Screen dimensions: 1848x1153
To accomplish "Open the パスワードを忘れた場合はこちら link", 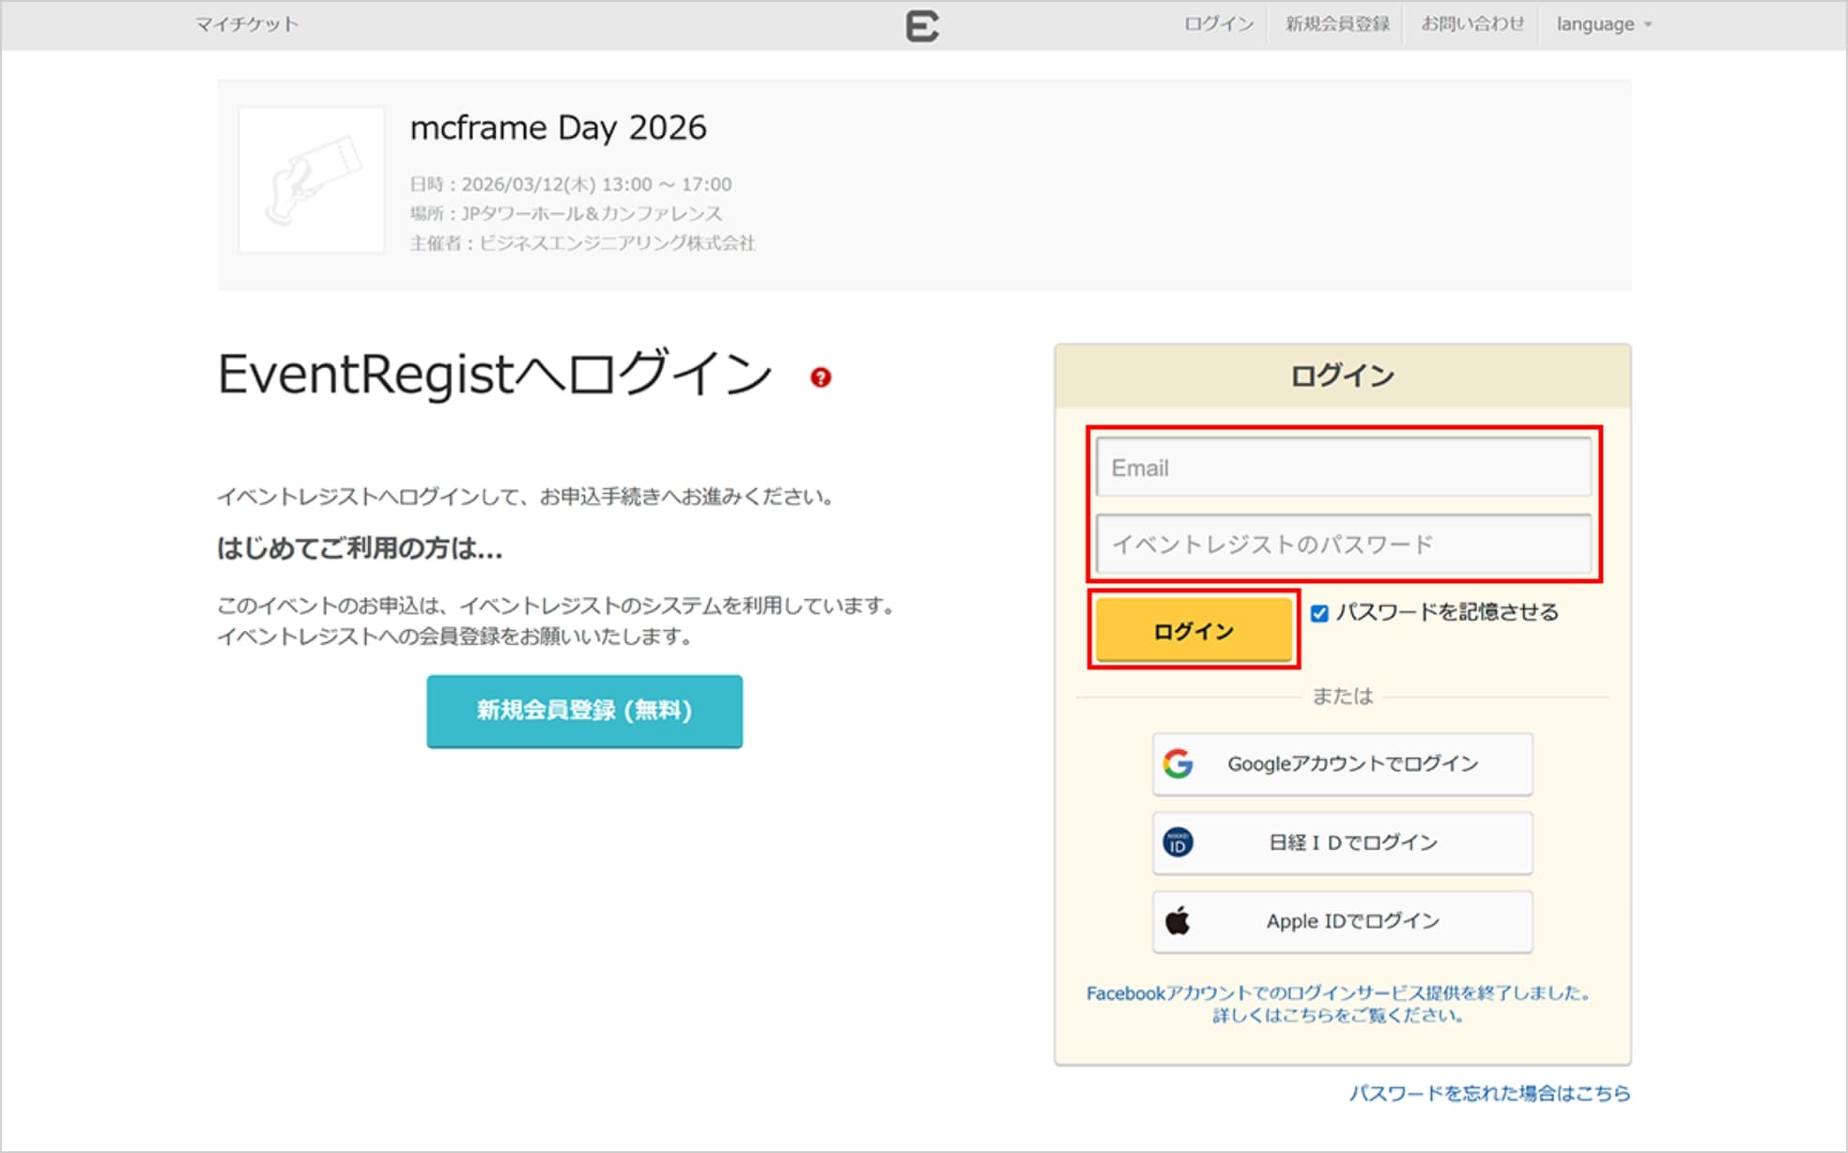I will click(x=1489, y=1093).
